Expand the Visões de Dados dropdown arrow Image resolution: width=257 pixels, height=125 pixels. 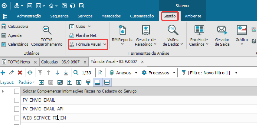pos(182,44)
